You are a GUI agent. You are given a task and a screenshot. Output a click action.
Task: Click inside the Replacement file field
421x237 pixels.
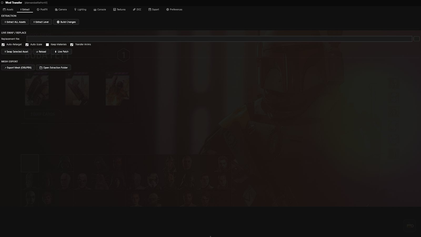[219, 39]
